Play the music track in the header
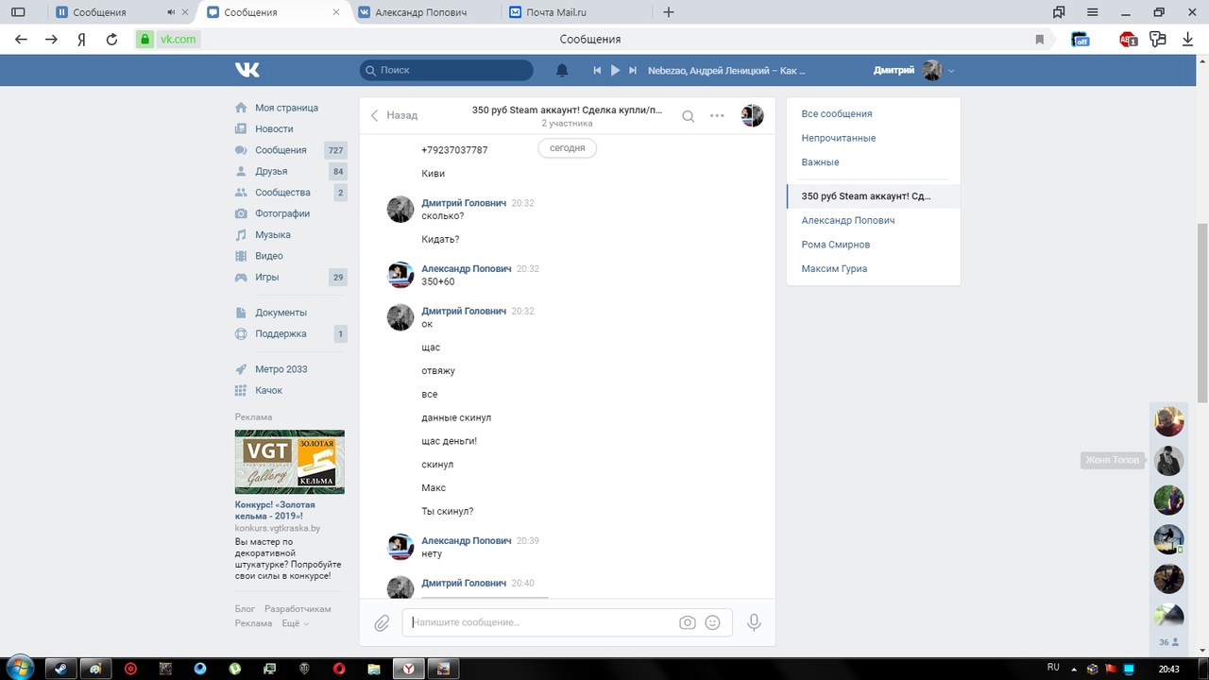The width and height of the screenshot is (1209, 680). pyautogui.click(x=615, y=71)
